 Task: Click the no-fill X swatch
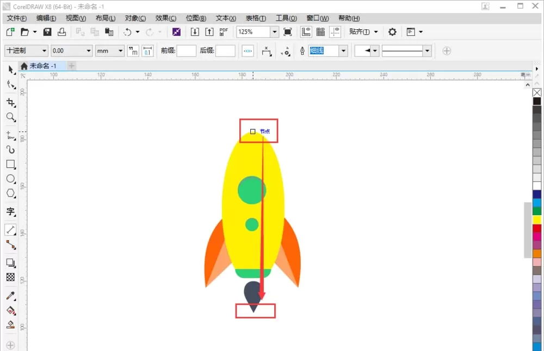tap(537, 92)
